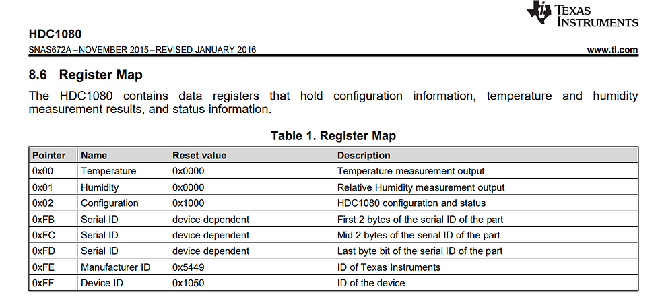Select pointer cell 0xFE
The height and width of the screenshot is (299, 660).
click(x=43, y=267)
